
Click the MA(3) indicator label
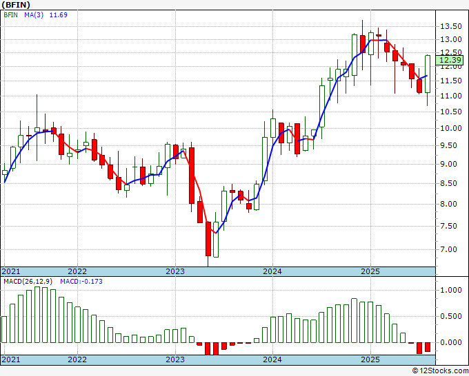tap(34, 15)
